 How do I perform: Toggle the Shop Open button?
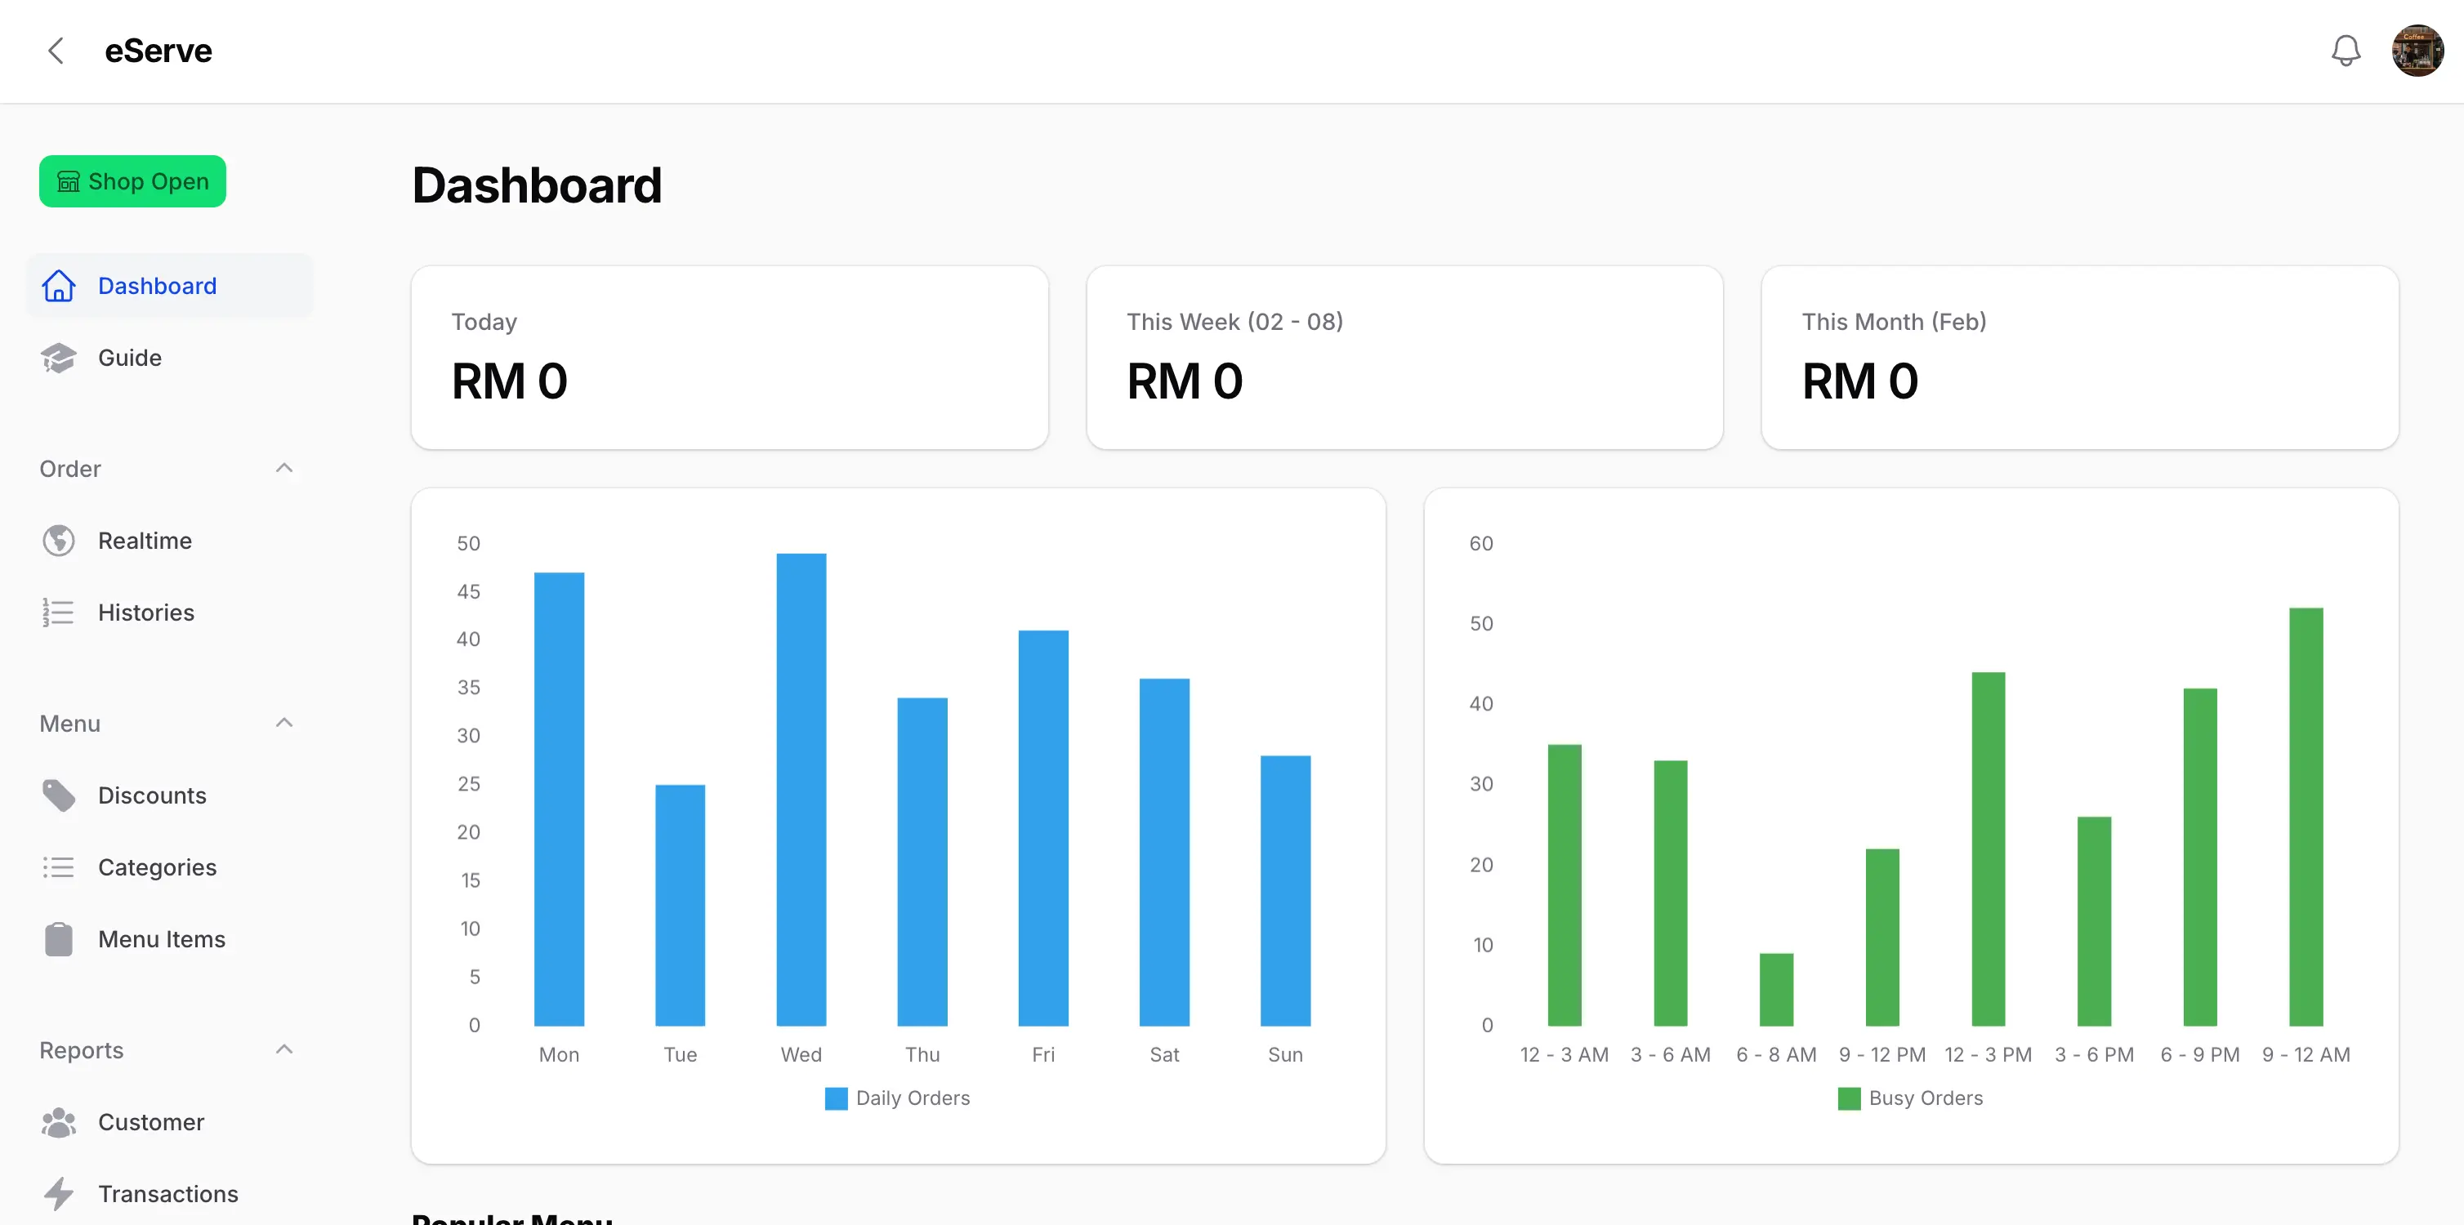click(x=133, y=180)
